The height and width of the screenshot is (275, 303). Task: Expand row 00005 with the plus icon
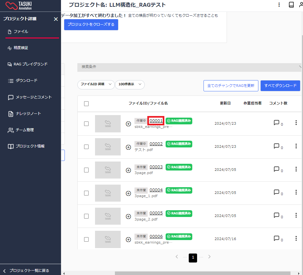[x=128, y=217]
